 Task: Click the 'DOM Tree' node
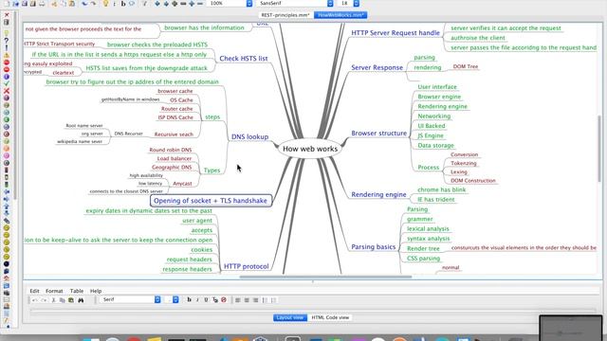pyautogui.click(x=466, y=66)
